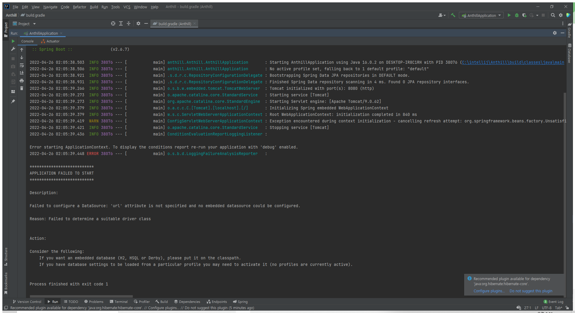Open Endpoints tool window
The image size is (575, 313).
[x=217, y=302]
